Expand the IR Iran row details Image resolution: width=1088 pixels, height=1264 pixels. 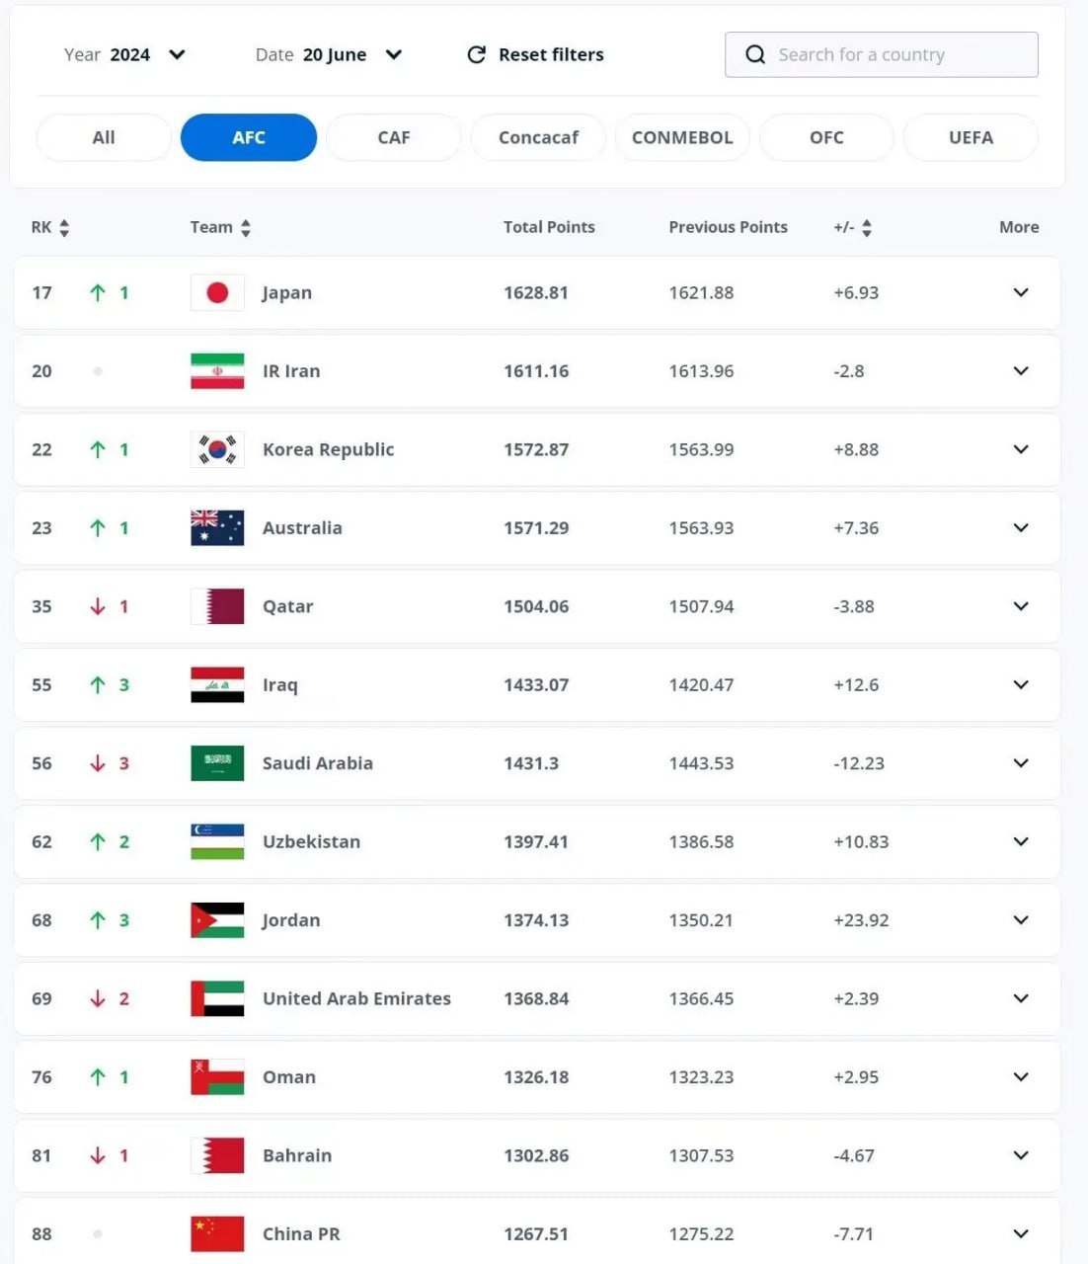point(1021,371)
